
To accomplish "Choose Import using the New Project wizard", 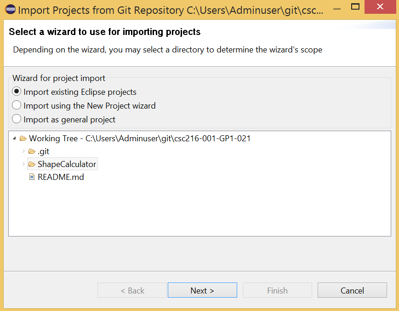I will click(16, 105).
